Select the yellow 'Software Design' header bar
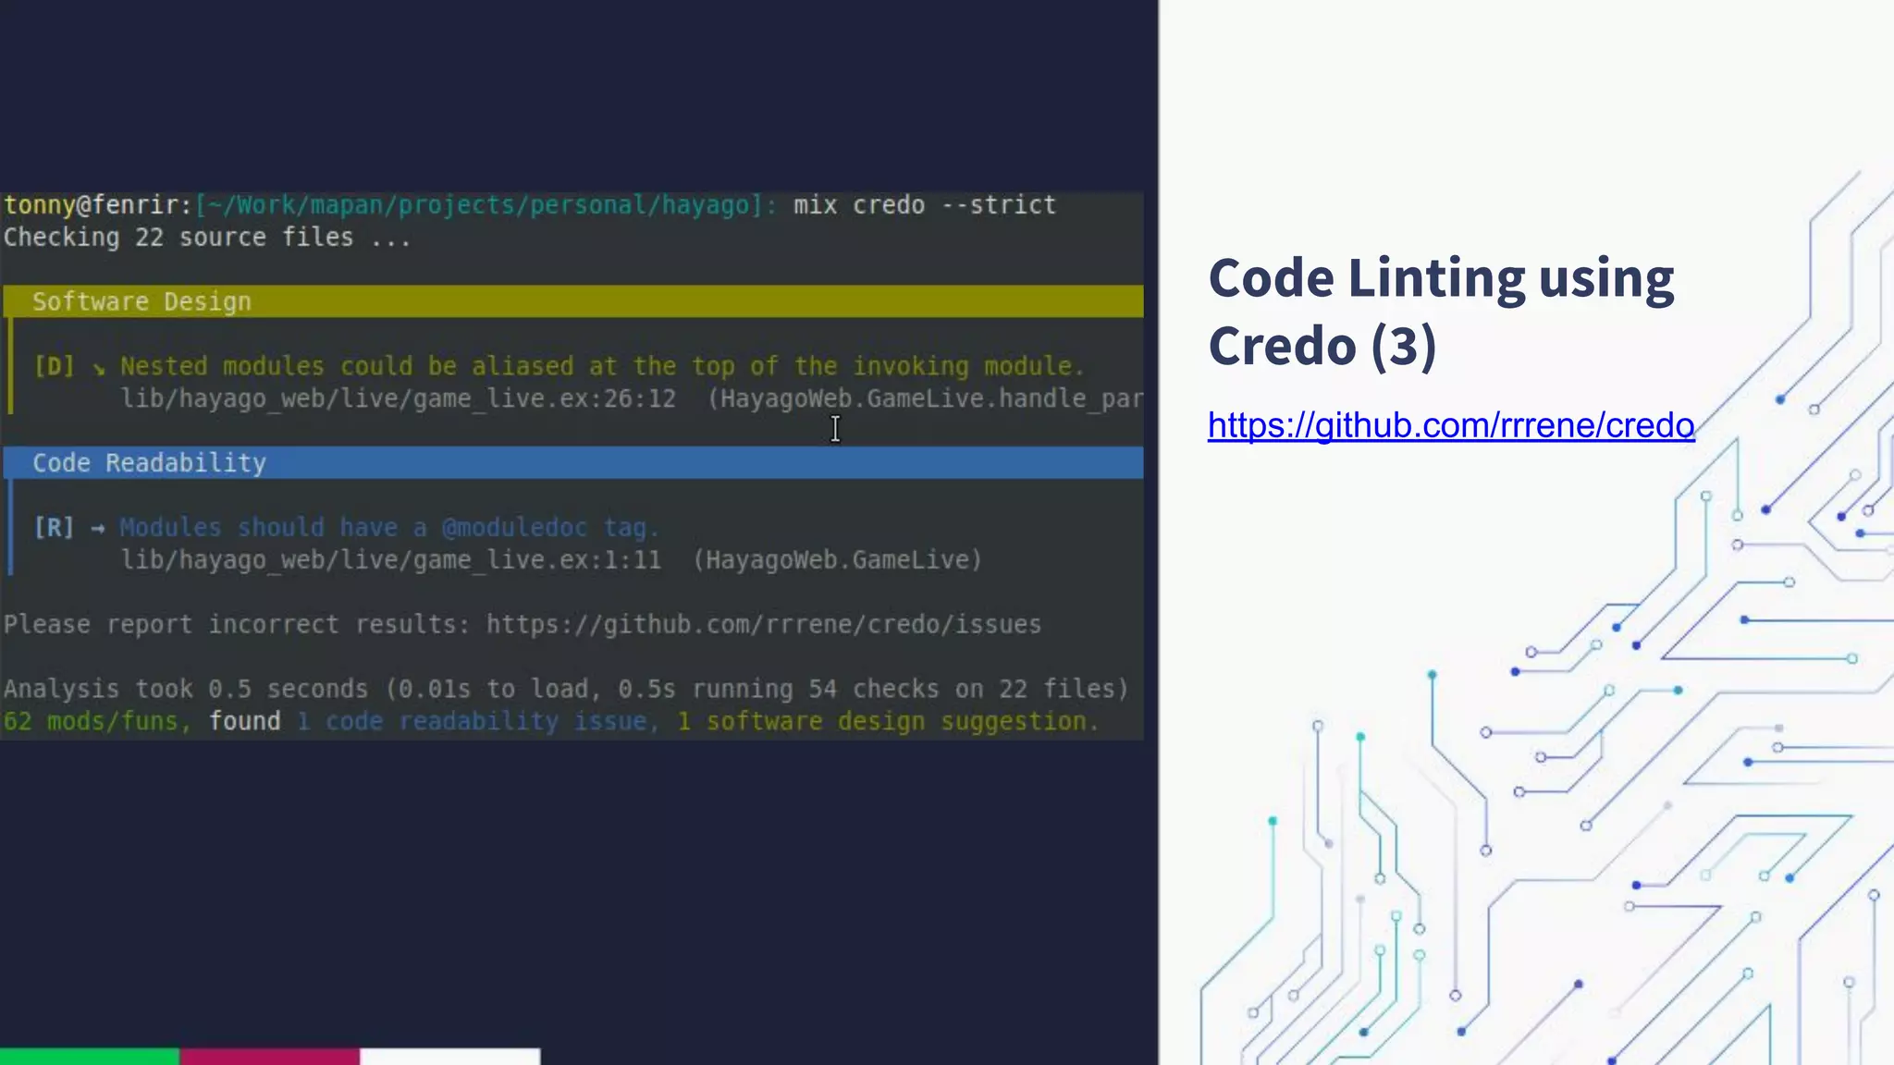 coord(573,301)
